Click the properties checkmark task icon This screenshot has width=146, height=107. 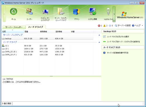tap(104, 37)
